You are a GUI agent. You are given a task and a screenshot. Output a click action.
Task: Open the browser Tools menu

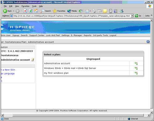pyautogui.click(x=34, y=6)
